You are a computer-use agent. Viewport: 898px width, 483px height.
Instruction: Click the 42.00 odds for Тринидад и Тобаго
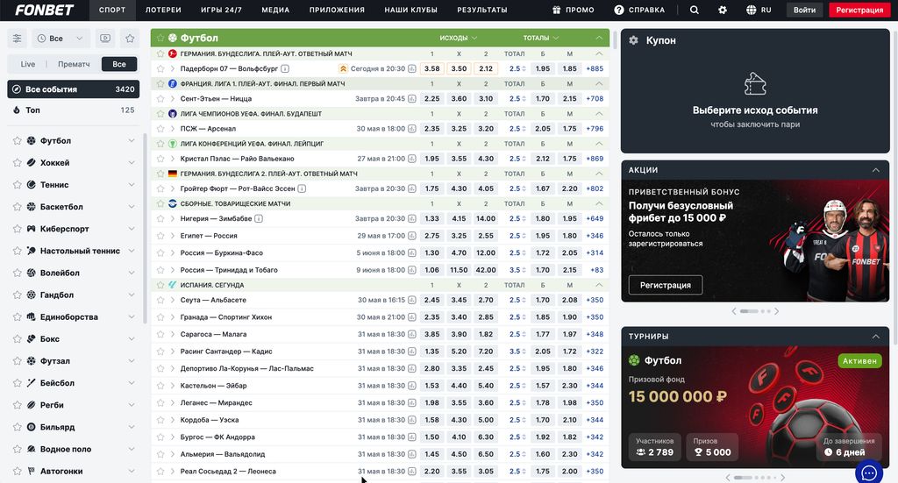[486, 270]
